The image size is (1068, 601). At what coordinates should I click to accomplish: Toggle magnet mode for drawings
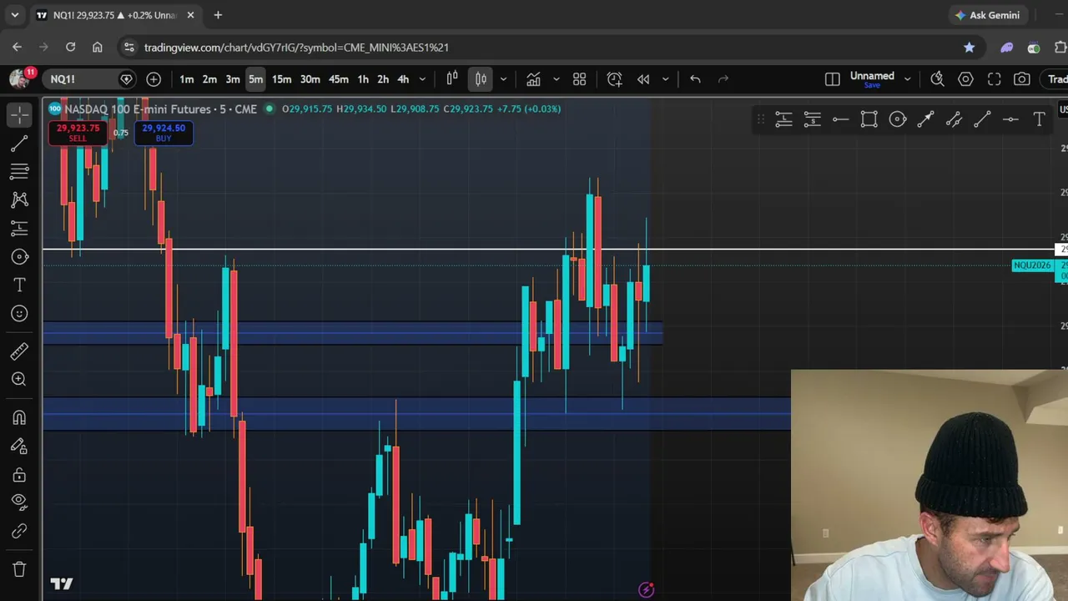[x=19, y=417]
